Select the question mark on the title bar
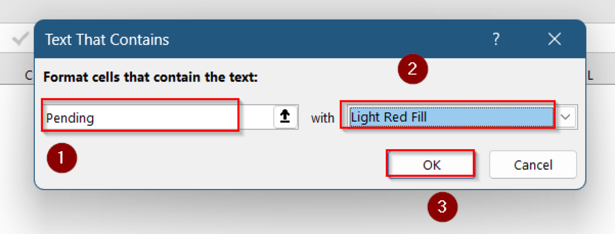 click(x=496, y=39)
